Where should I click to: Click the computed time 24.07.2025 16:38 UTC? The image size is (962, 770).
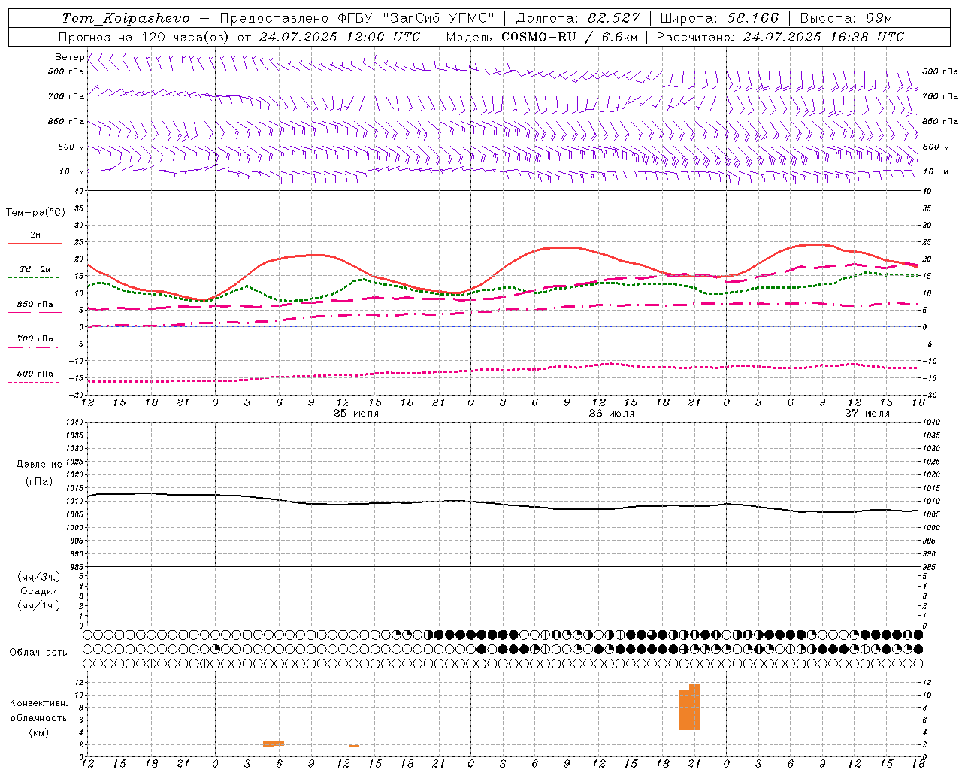point(823,37)
